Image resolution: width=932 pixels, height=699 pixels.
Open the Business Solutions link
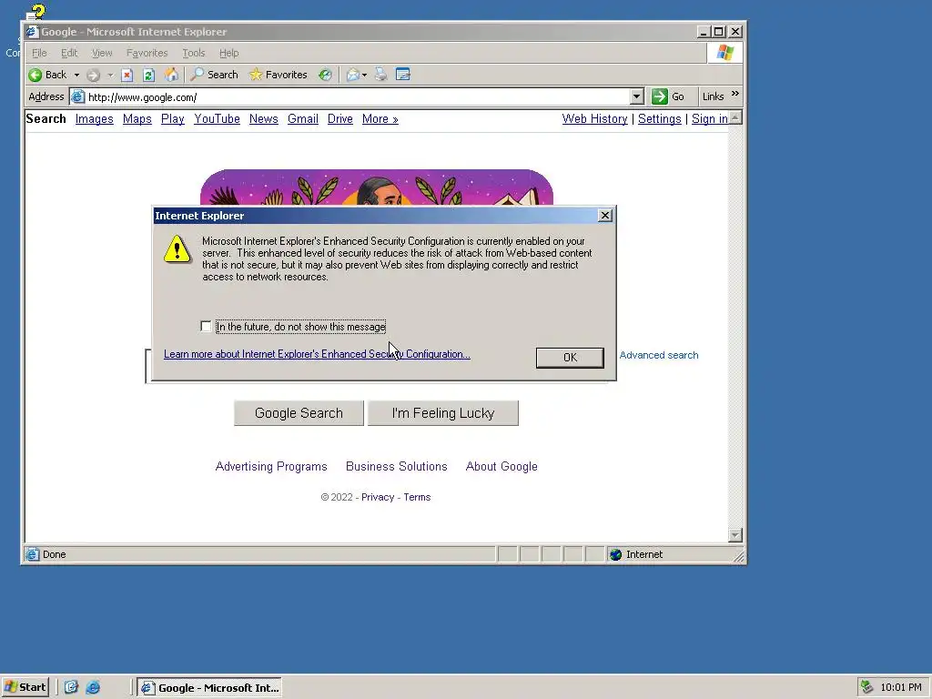coord(397,467)
